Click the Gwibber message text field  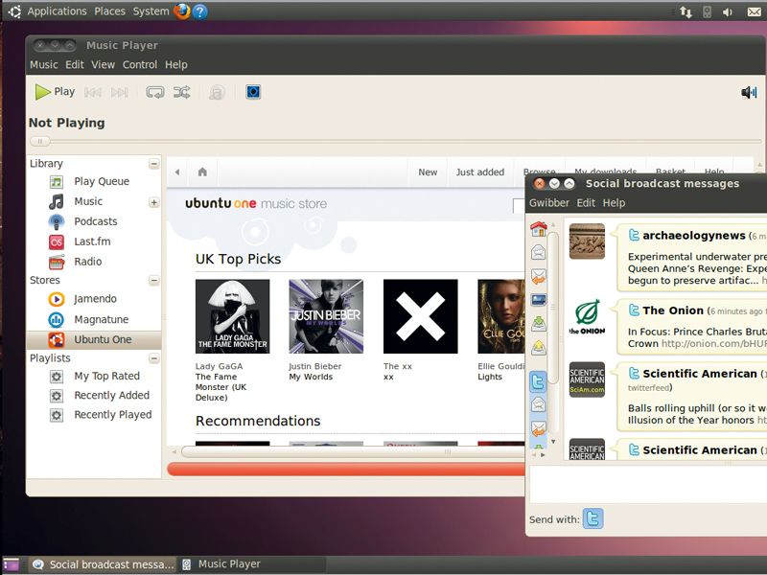648,484
